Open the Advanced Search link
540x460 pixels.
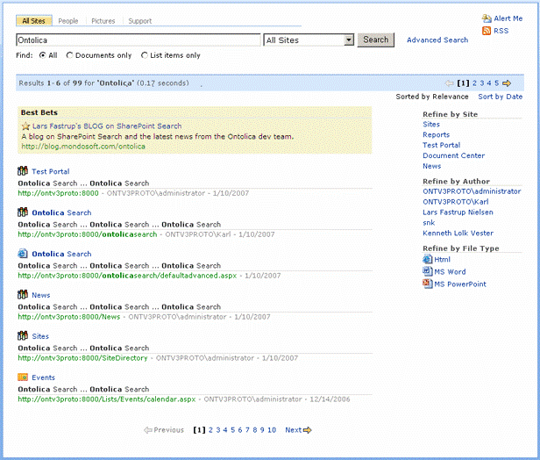pyautogui.click(x=437, y=40)
